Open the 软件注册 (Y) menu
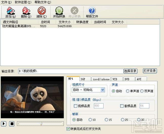 tap(23, 2)
